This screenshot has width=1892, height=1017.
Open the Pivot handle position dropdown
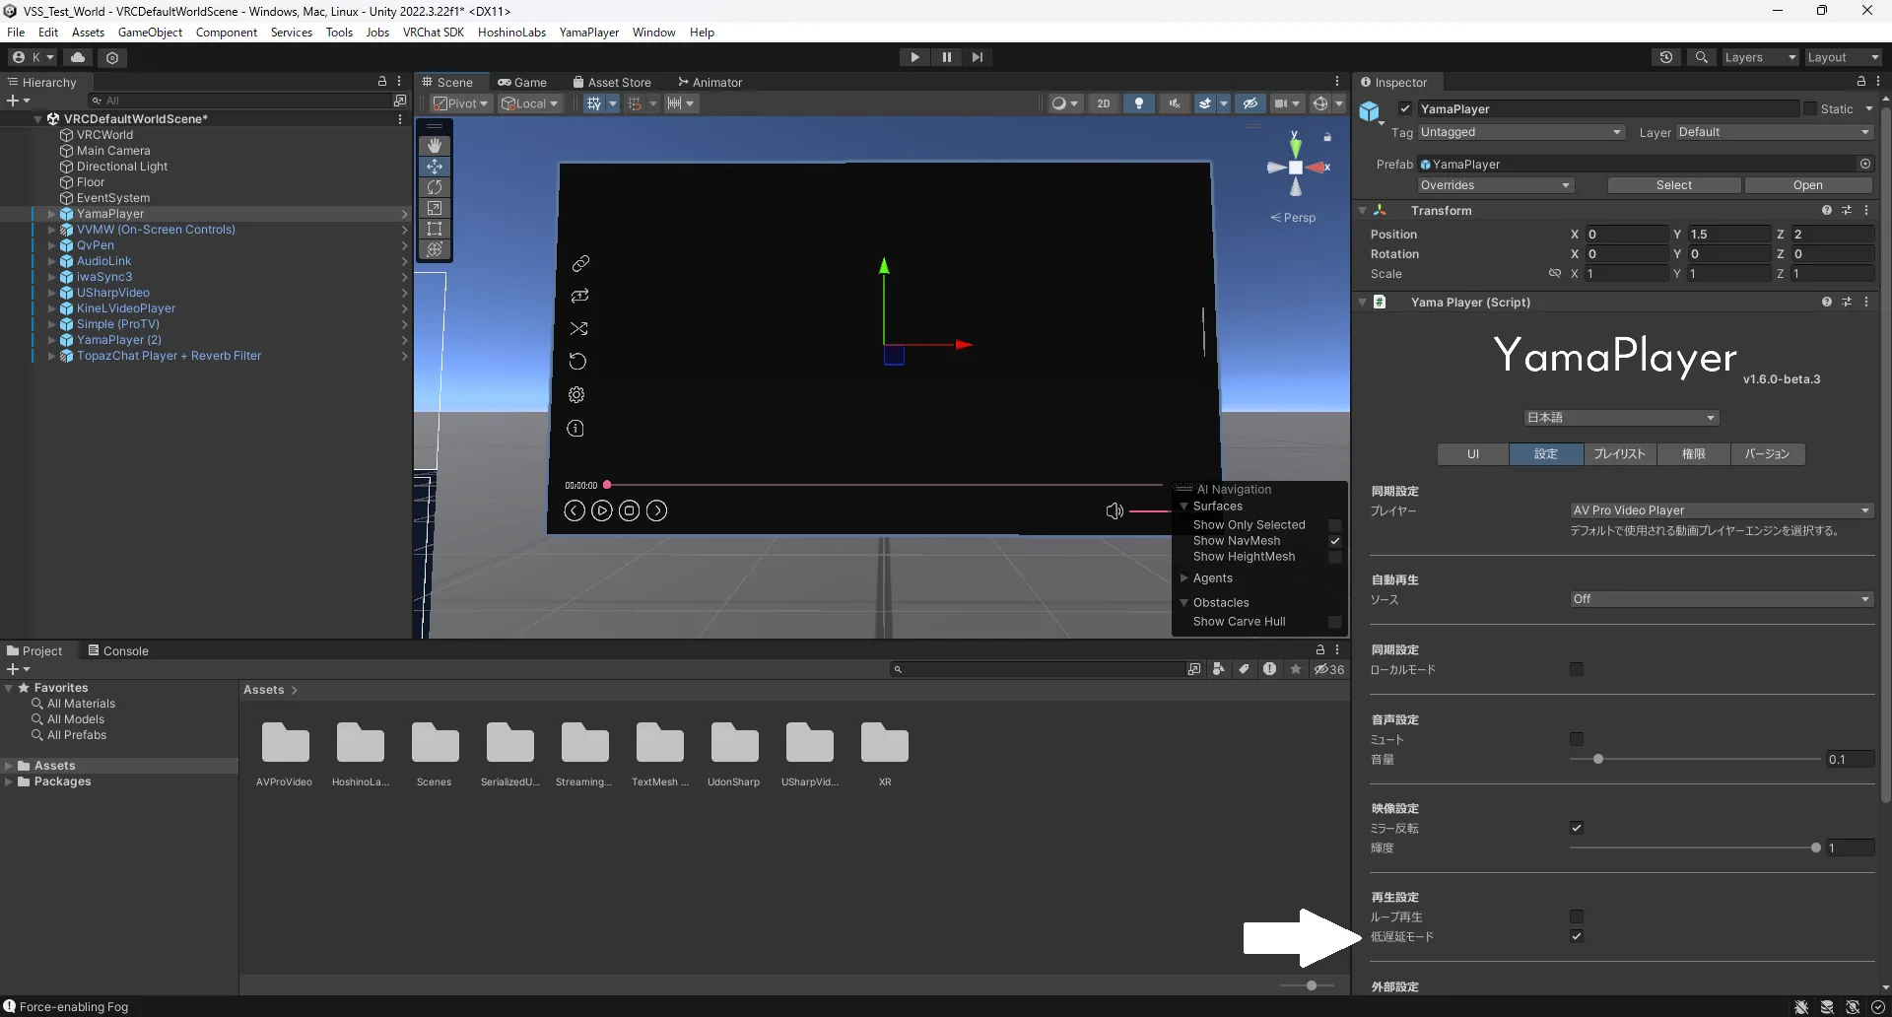pyautogui.click(x=461, y=103)
